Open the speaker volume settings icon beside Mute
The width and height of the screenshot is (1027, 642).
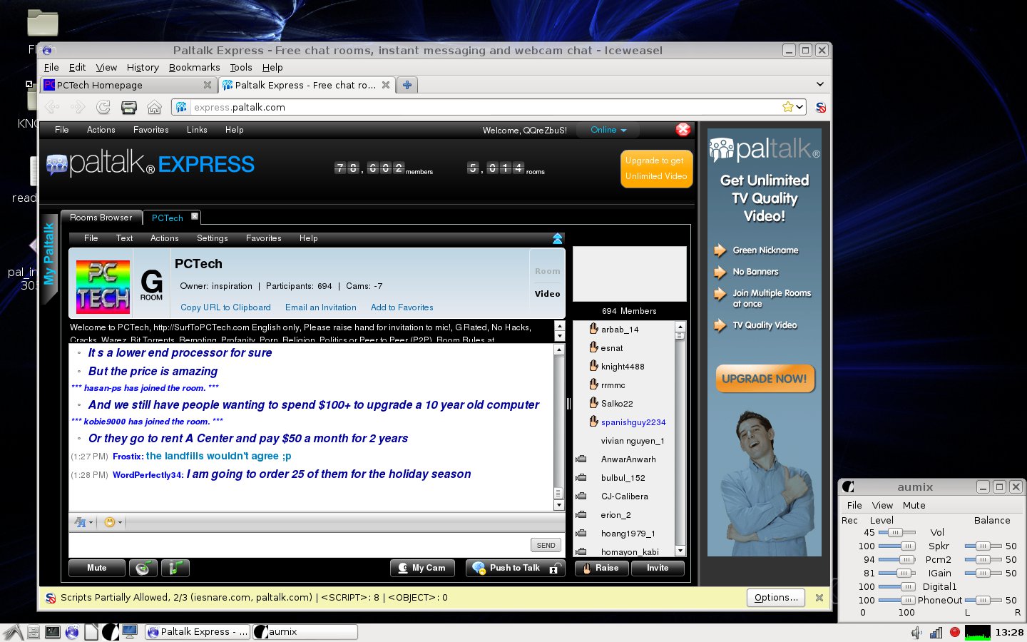tap(144, 568)
